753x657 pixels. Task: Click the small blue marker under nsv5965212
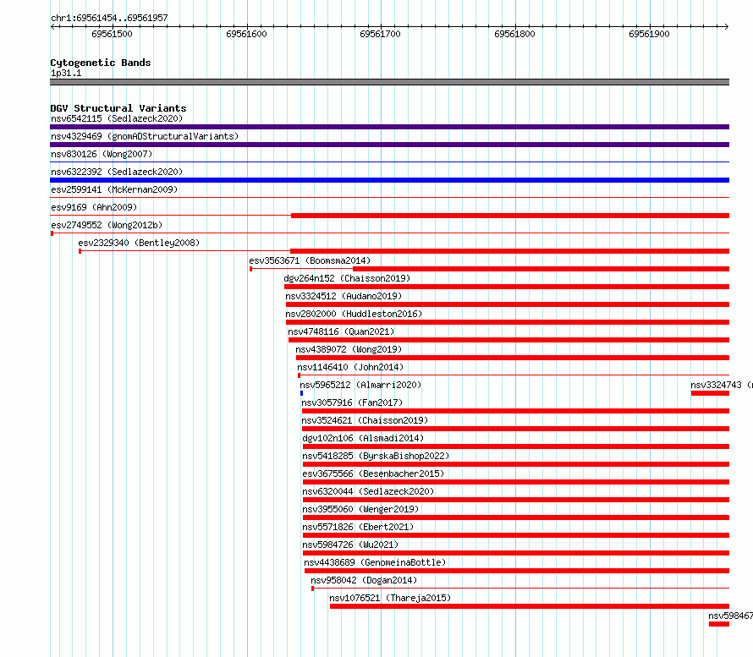[x=301, y=393]
